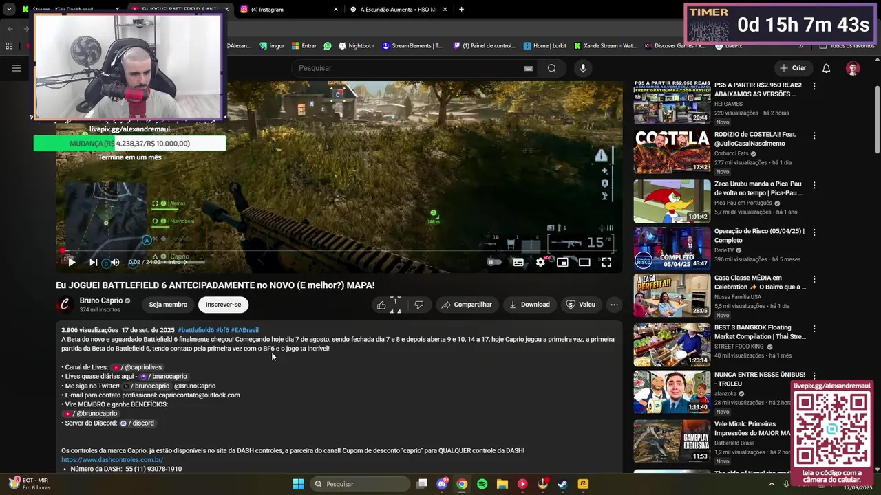This screenshot has height=495, width=881.
Task: Click the #EABrasil hashtag
Action: (244, 330)
